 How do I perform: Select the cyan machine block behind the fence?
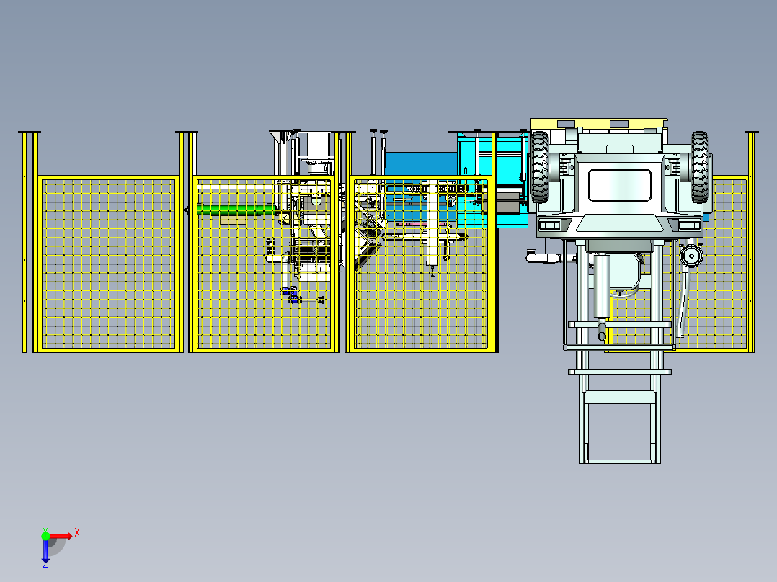point(492,182)
